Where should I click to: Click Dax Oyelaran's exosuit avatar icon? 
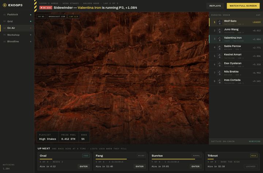(x=220, y=64)
